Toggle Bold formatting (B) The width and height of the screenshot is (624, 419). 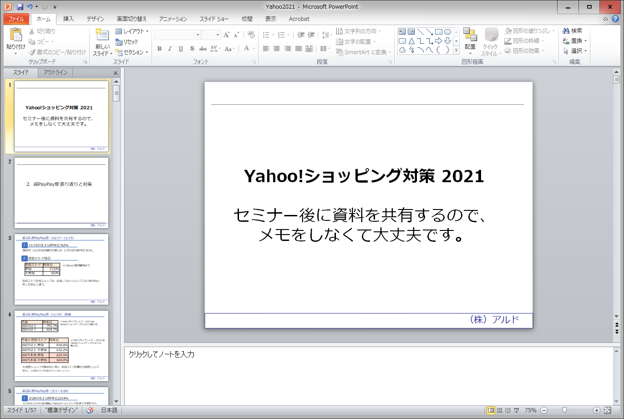pyautogui.click(x=159, y=49)
